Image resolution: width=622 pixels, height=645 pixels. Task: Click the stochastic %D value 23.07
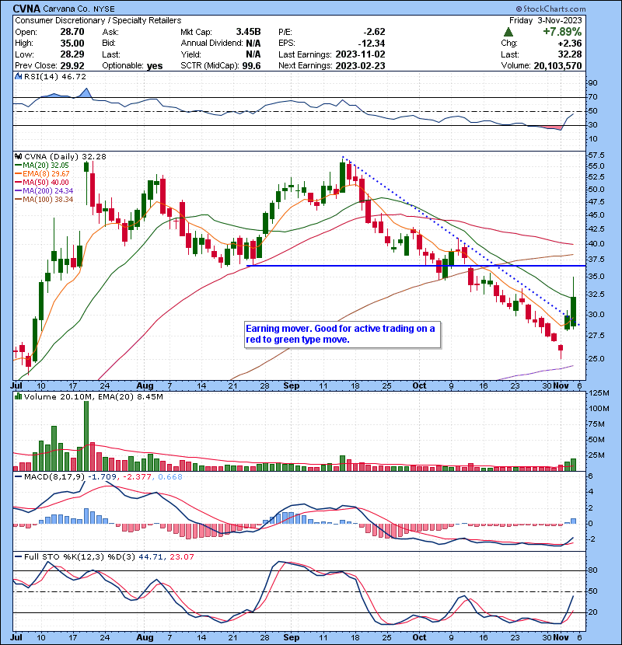[x=181, y=556]
